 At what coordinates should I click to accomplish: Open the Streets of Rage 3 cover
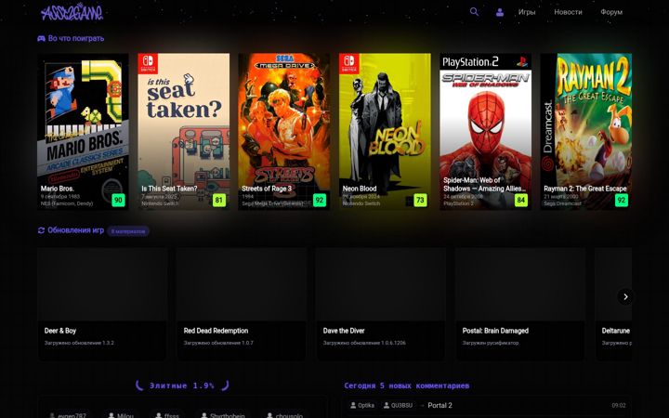284,131
